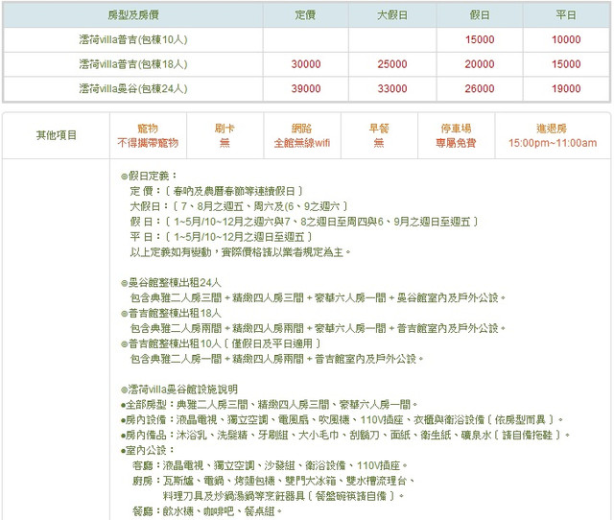Screen dimensions: 614x520
Task: Click the ◎普吉館整棟出租18人 heading
Action: [171, 314]
